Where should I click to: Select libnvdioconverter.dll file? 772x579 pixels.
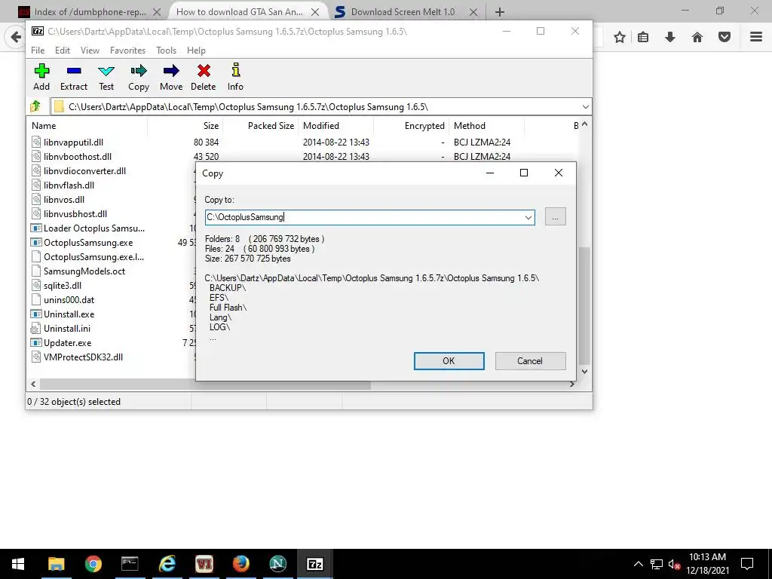coord(84,171)
